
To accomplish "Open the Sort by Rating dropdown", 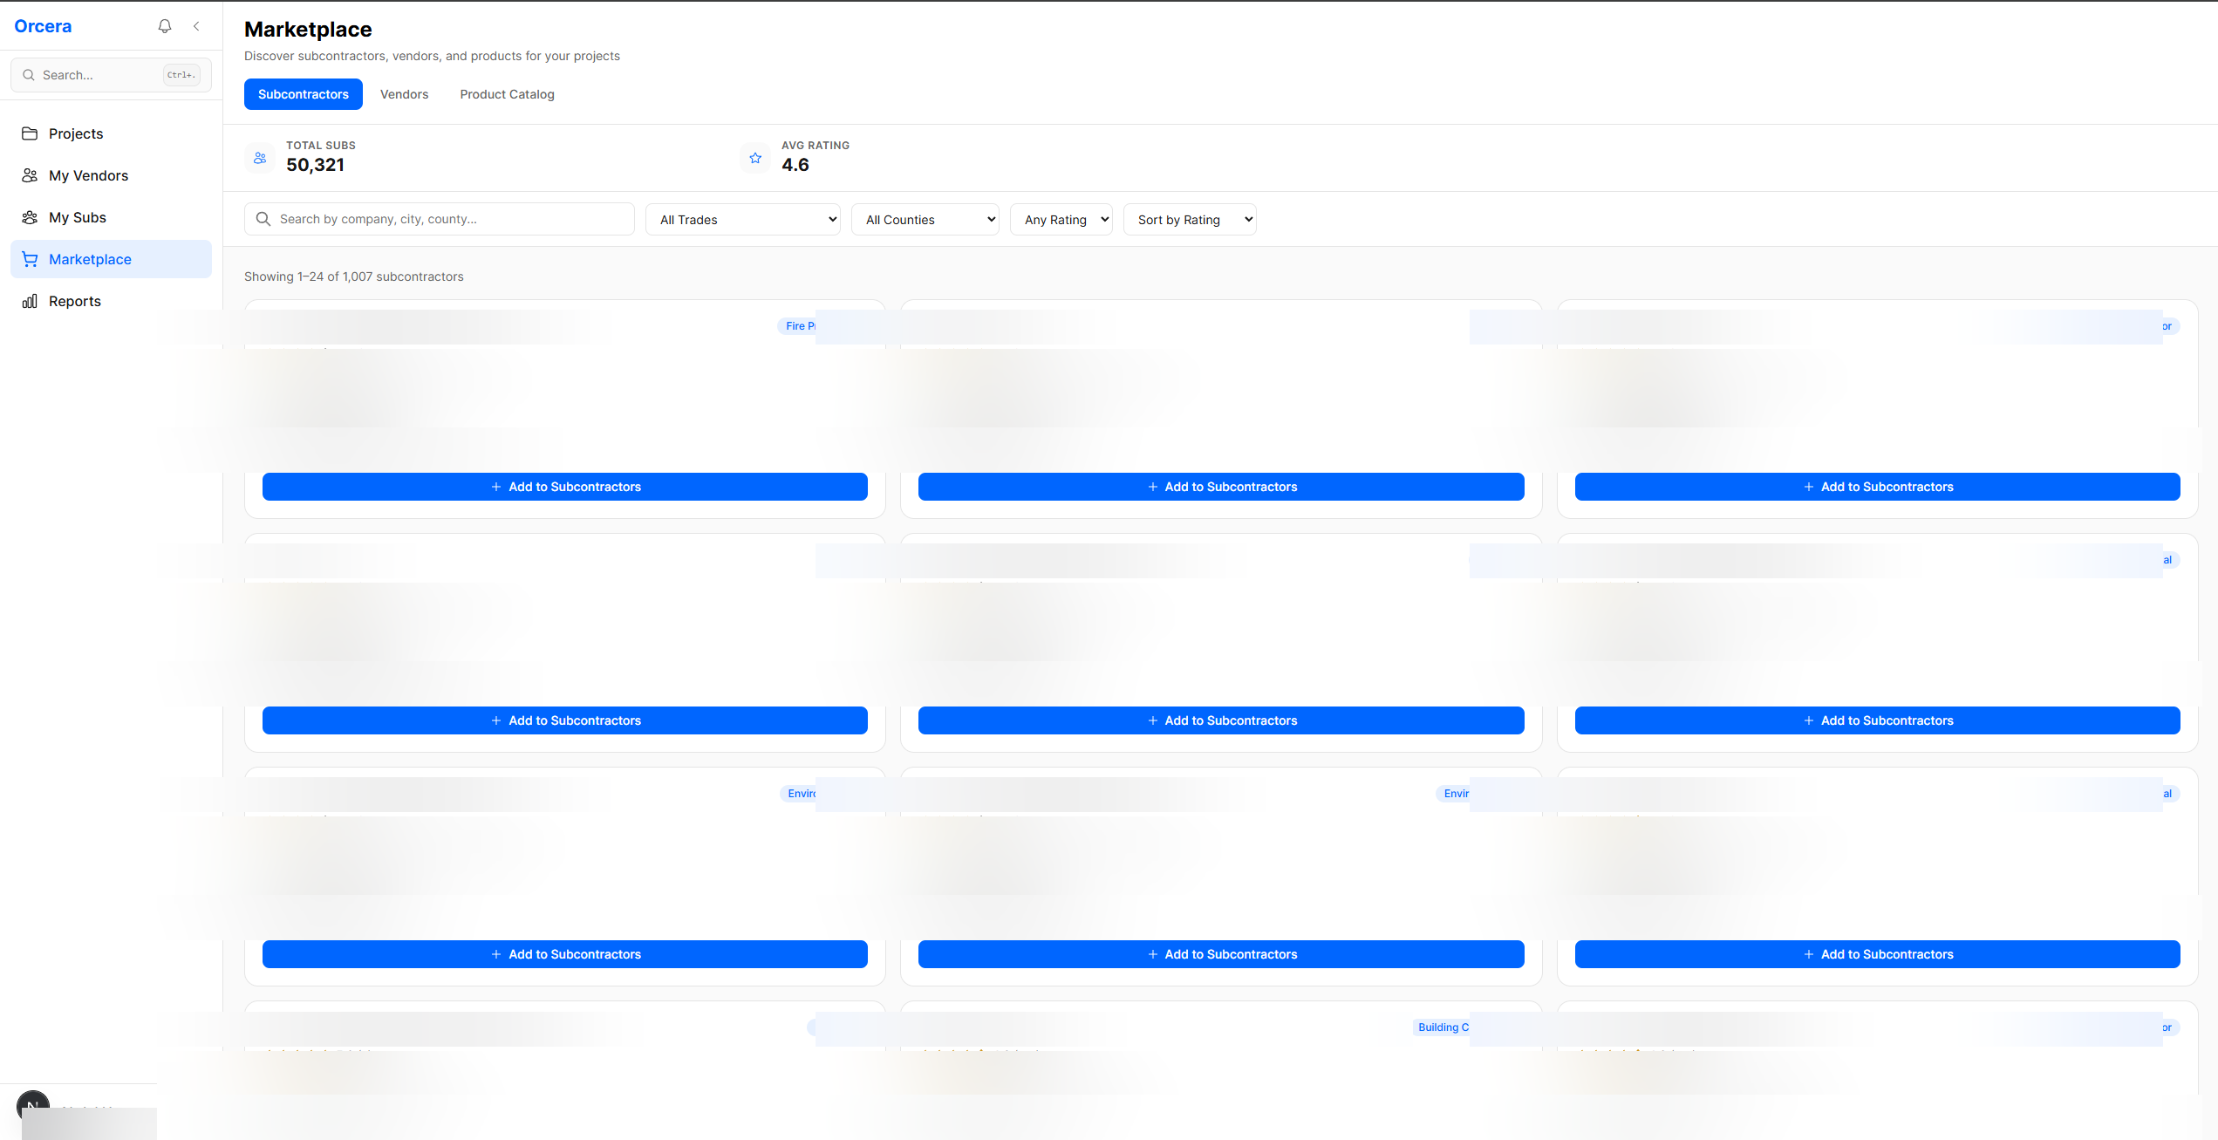I will 1190,220.
